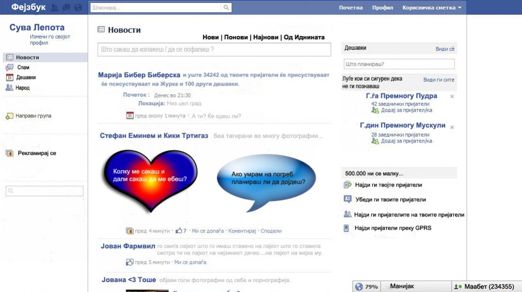Click Ми се допаѓа on Јован Фармвил post
Viewport: 522px width, 292px height.
pyautogui.click(x=190, y=263)
